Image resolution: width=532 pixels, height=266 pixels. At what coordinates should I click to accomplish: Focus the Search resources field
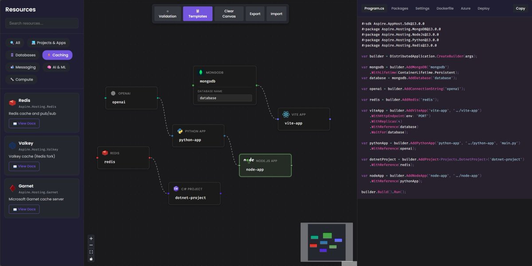click(42, 23)
